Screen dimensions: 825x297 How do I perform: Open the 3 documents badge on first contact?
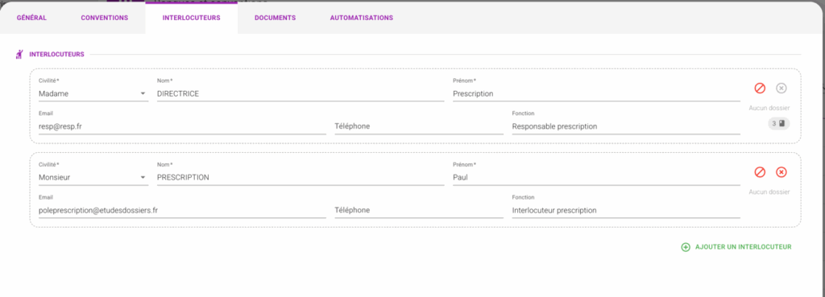point(779,123)
